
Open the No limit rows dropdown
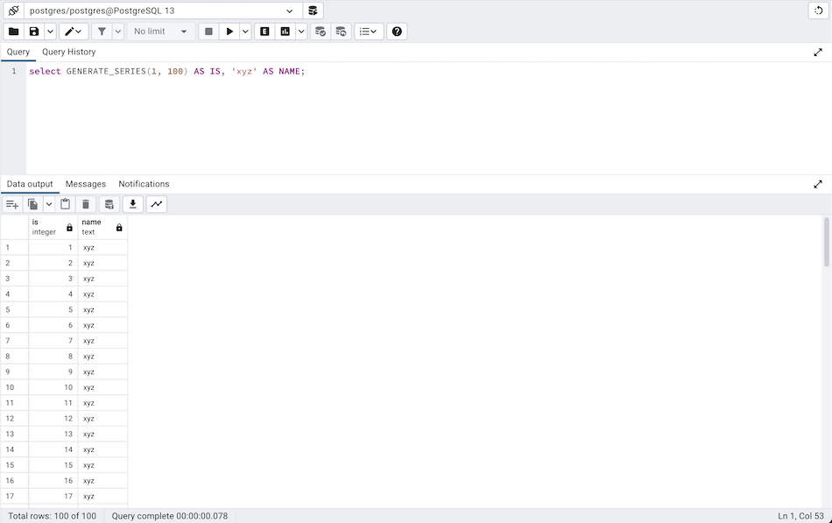click(160, 31)
